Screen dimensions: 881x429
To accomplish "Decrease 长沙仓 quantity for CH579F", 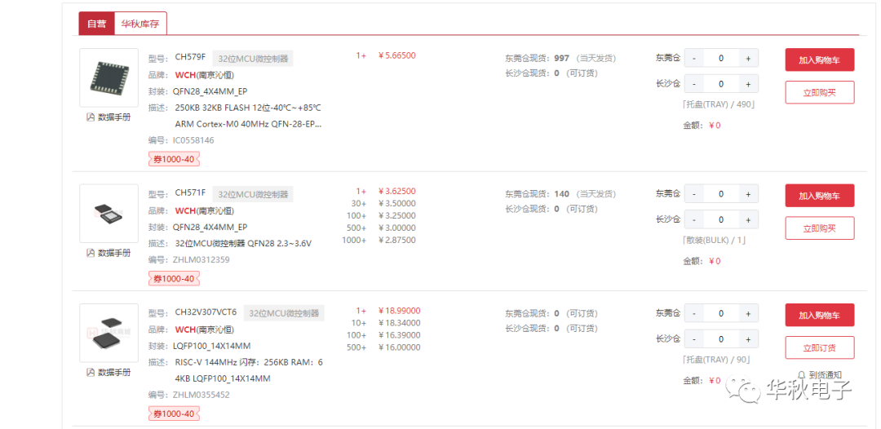I will (693, 84).
